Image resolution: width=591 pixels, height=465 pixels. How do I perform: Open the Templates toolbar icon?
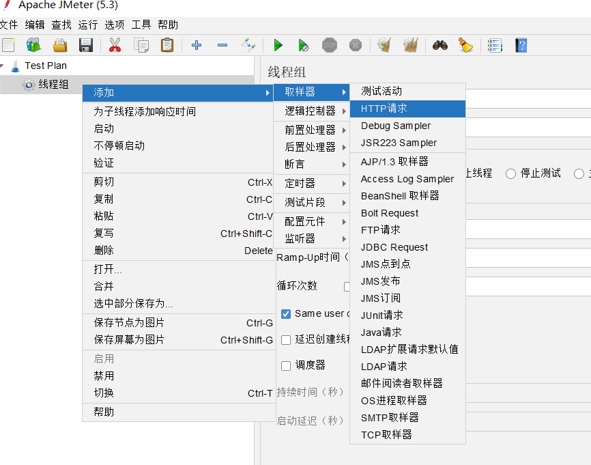click(34, 45)
